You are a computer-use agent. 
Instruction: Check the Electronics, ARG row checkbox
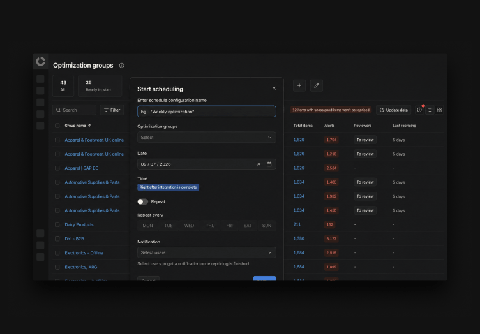(x=57, y=267)
